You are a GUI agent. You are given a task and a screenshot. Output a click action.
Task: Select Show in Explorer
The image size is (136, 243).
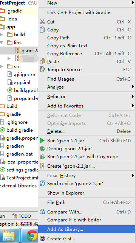(87, 193)
